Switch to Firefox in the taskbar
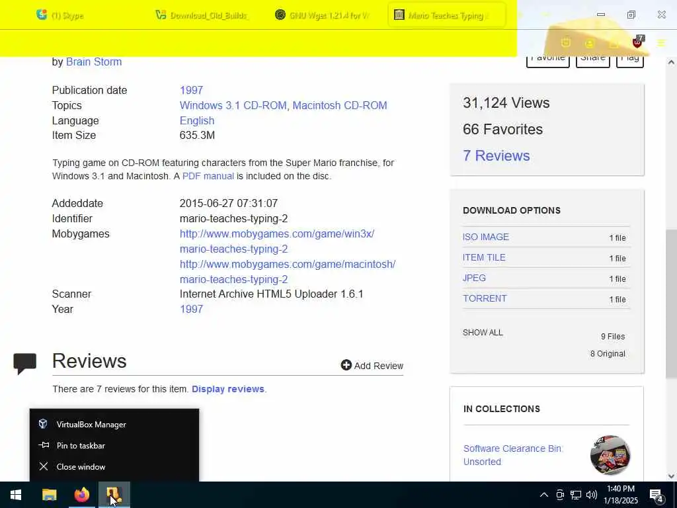The width and height of the screenshot is (677, 508). 81,495
